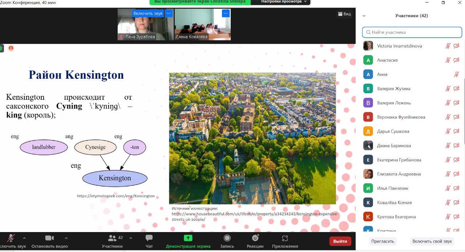
Task: Toggle microphone with Включить звук toolbar button
Action: pos(11,238)
